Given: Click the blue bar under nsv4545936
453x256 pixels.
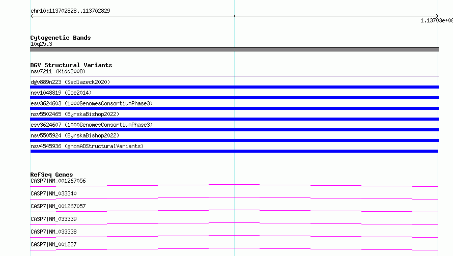Looking at the screenshot, I should pos(234,151).
